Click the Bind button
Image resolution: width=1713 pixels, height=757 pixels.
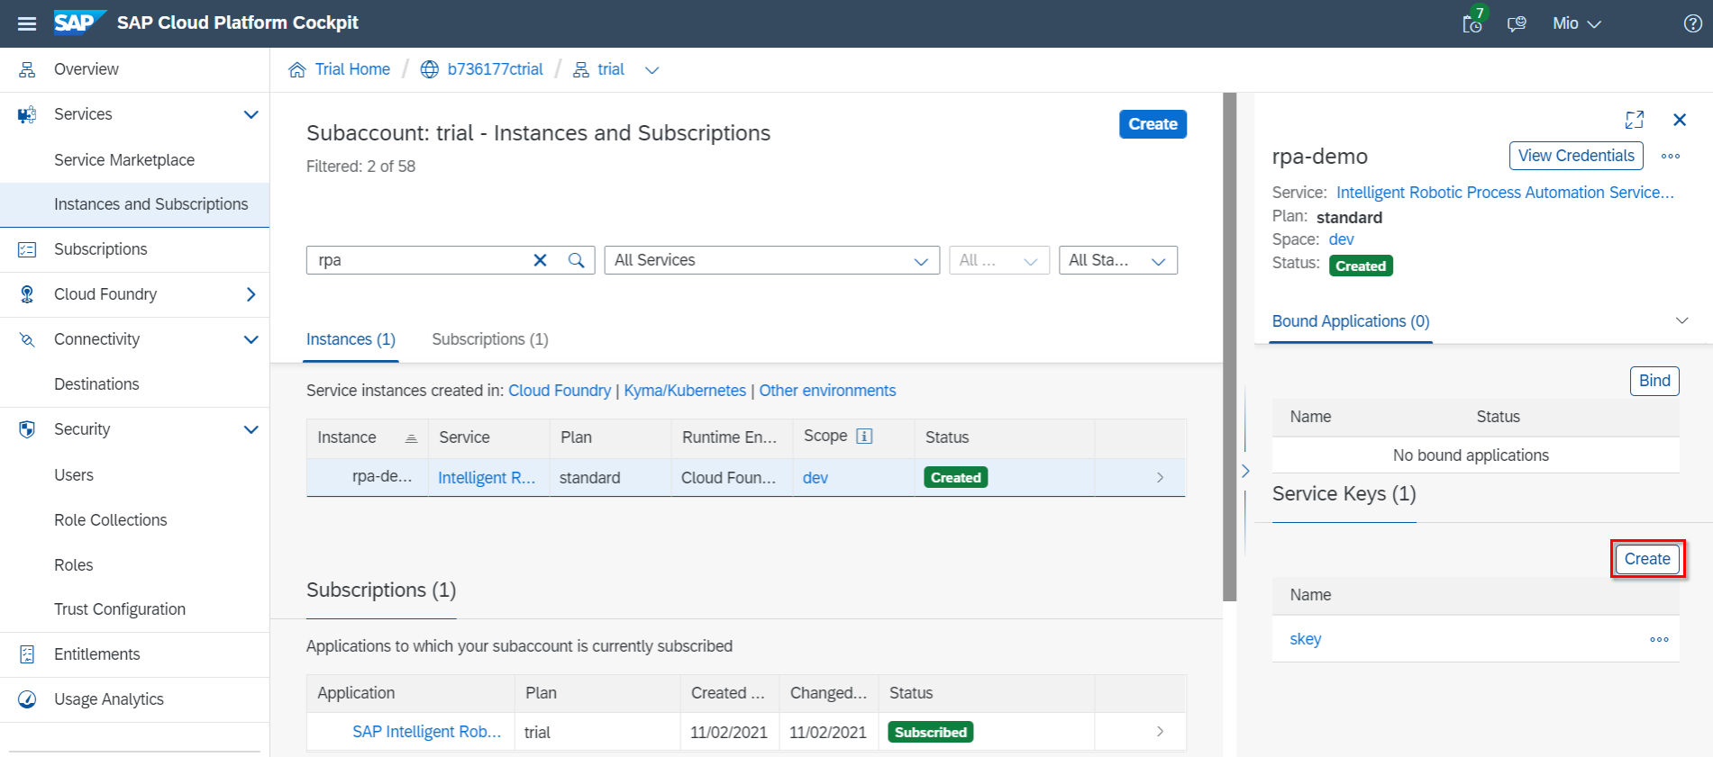point(1654,381)
